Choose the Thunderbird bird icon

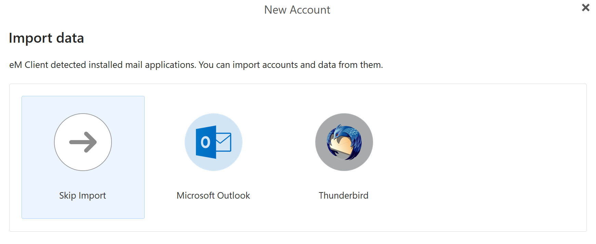(x=344, y=142)
